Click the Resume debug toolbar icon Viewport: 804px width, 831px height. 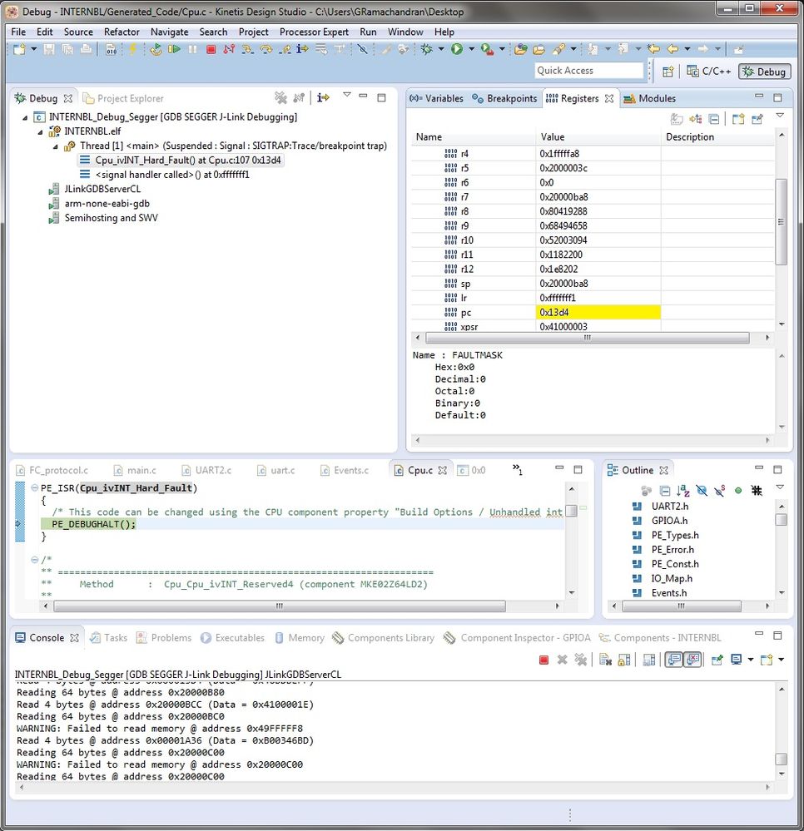[x=173, y=49]
